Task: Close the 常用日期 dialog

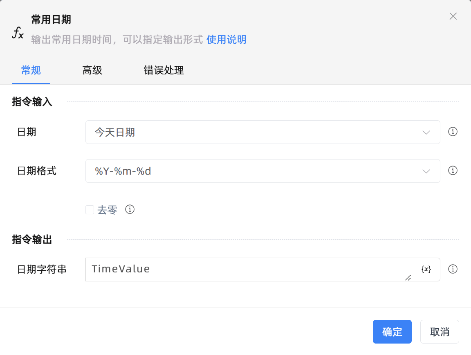Action: pyautogui.click(x=453, y=16)
